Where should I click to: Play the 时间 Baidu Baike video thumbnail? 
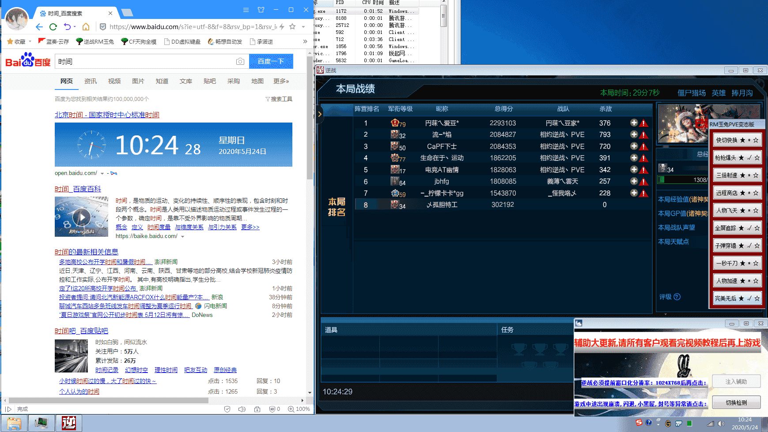tap(81, 217)
